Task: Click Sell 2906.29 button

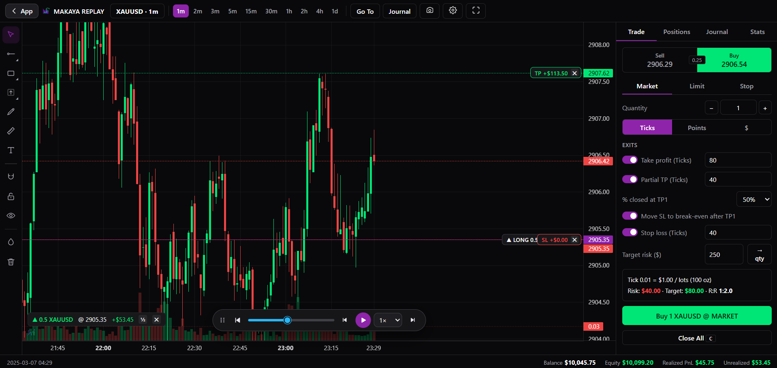Action: tap(660, 60)
